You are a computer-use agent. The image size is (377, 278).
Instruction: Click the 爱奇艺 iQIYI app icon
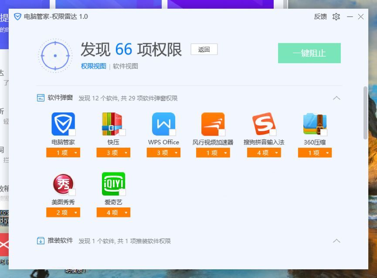[x=113, y=184]
